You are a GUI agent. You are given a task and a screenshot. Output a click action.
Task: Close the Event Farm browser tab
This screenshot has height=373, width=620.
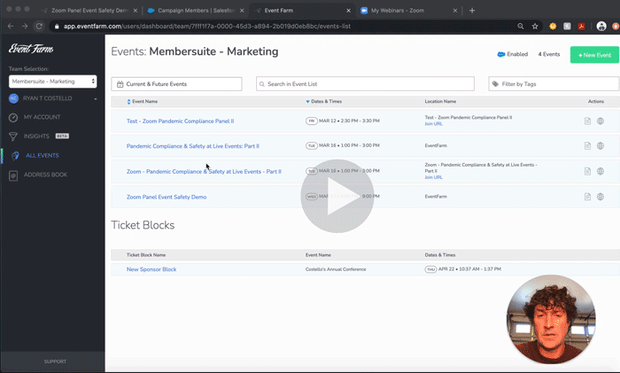(348, 11)
